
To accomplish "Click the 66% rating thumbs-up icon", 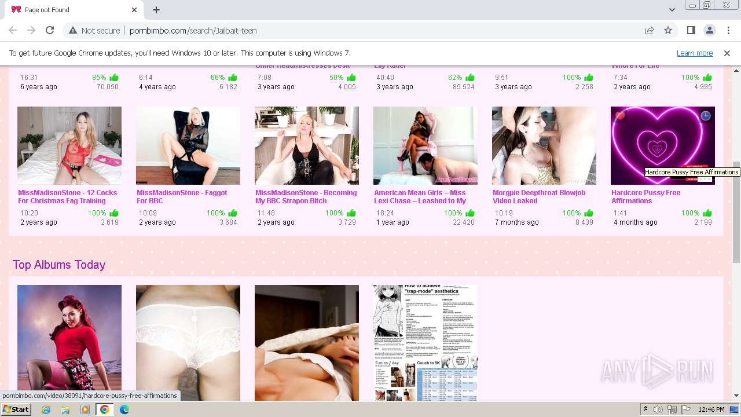I will point(233,78).
